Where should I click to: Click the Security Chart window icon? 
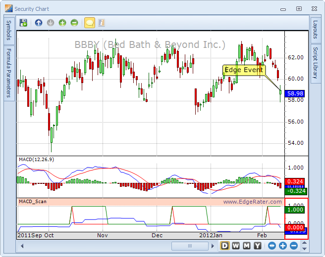pyautogui.click(x=9, y=9)
